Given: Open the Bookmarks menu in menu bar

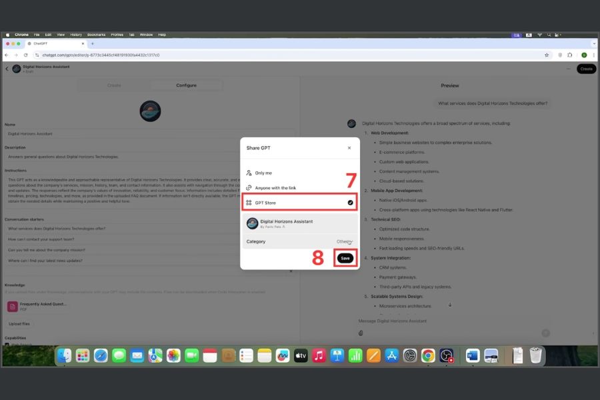Looking at the screenshot, I should click(x=96, y=34).
